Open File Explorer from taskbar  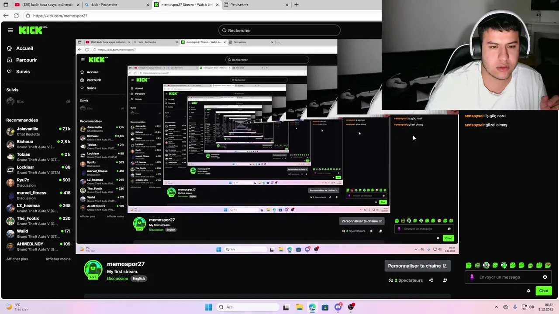pyautogui.click(x=299, y=307)
